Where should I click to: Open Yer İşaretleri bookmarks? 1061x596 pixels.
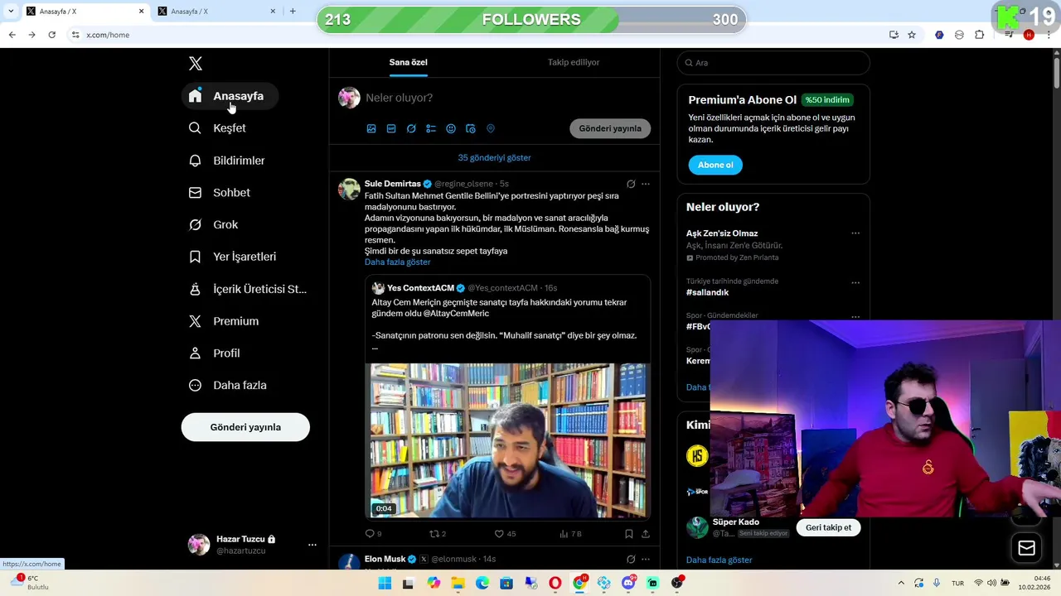point(233,257)
